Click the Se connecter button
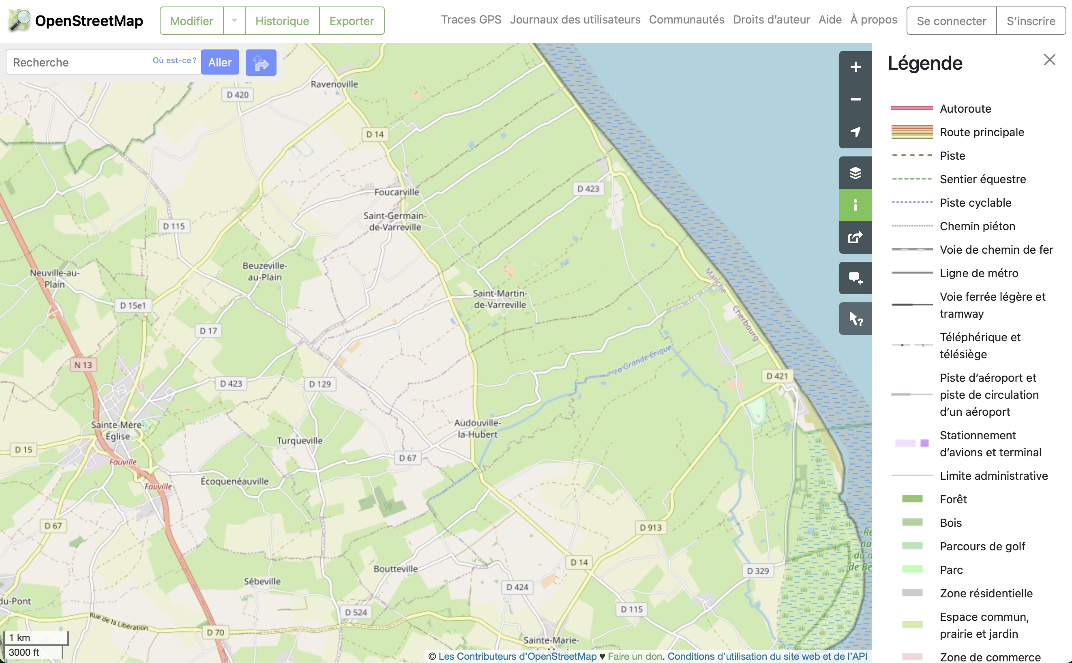Viewport: 1072px width, 663px height. tap(951, 21)
